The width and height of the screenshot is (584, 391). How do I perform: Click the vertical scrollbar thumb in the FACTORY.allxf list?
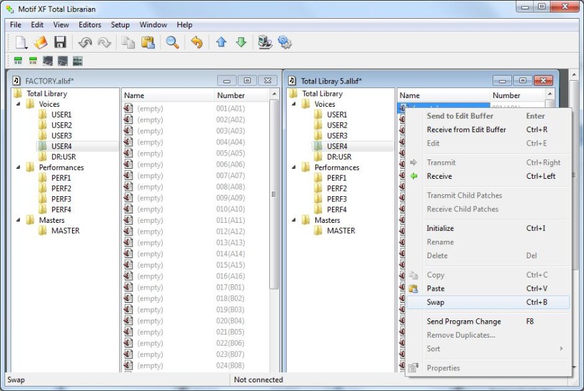tap(274, 193)
